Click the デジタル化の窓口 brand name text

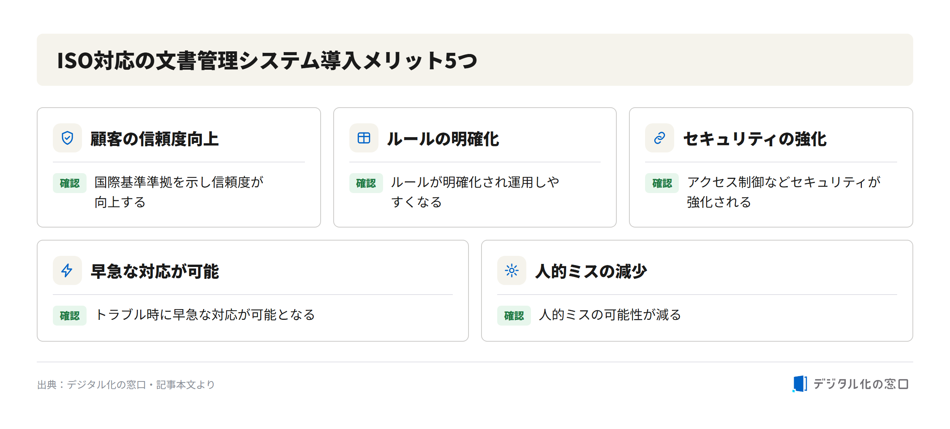click(861, 384)
